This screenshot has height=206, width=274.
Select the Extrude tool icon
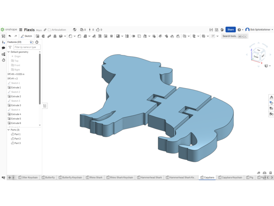tap(38, 36)
